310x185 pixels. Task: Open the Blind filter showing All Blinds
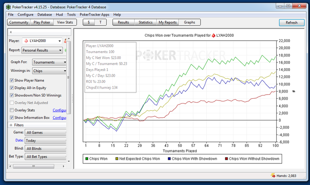(46, 148)
